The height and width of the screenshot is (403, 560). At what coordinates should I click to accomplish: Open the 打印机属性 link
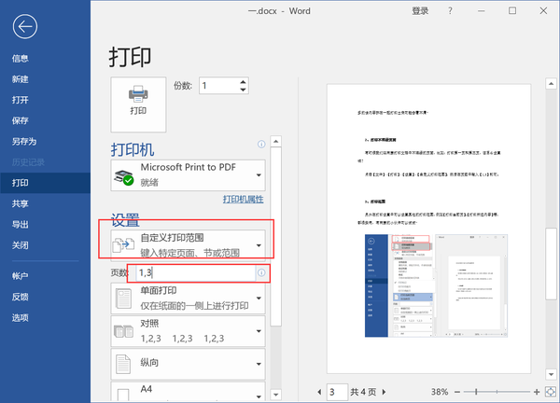tap(244, 200)
